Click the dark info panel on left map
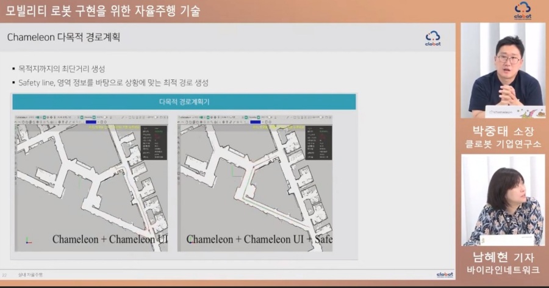The image size is (549, 288). [154, 143]
